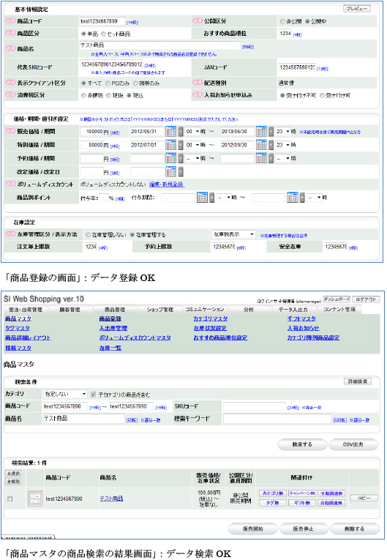Switch to 受注・出荷管理 tab
387x560 pixels.
pos(26,310)
